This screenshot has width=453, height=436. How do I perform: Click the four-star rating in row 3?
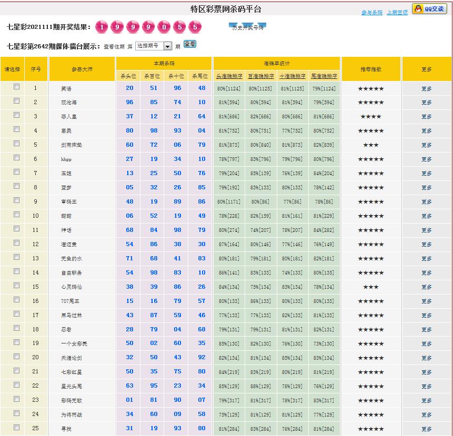371,117
